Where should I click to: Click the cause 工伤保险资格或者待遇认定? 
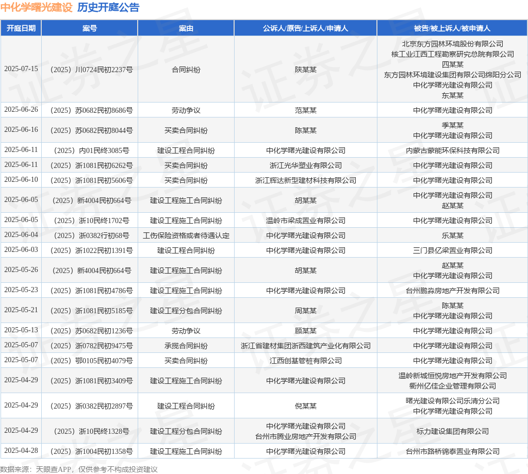point(186,235)
